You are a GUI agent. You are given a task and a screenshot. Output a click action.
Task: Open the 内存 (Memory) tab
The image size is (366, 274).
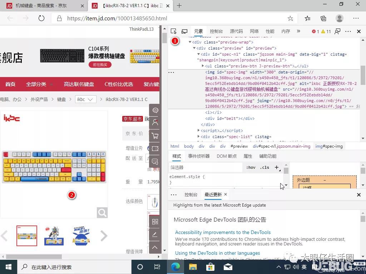pyautogui.click(x=286, y=31)
